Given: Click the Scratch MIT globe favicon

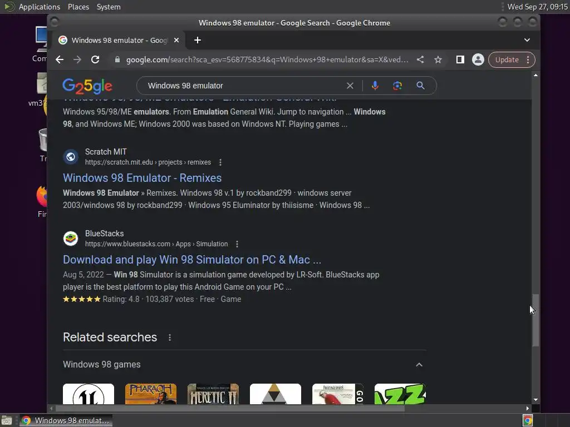Looking at the screenshot, I should tap(71, 157).
